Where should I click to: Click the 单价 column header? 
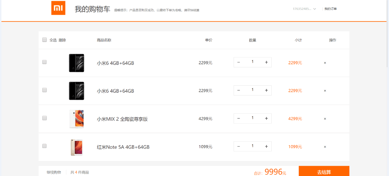209,40
